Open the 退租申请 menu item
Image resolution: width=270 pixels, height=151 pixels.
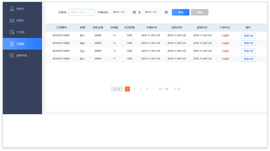pos(22,55)
